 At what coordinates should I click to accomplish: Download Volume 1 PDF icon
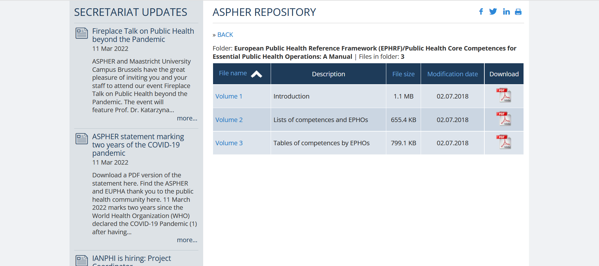pyautogui.click(x=503, y=95)
